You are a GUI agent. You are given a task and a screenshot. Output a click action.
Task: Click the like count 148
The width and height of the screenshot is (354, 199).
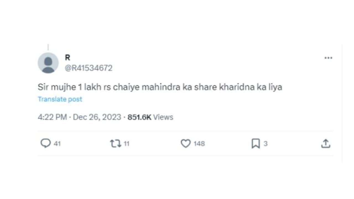pos(199,144)
